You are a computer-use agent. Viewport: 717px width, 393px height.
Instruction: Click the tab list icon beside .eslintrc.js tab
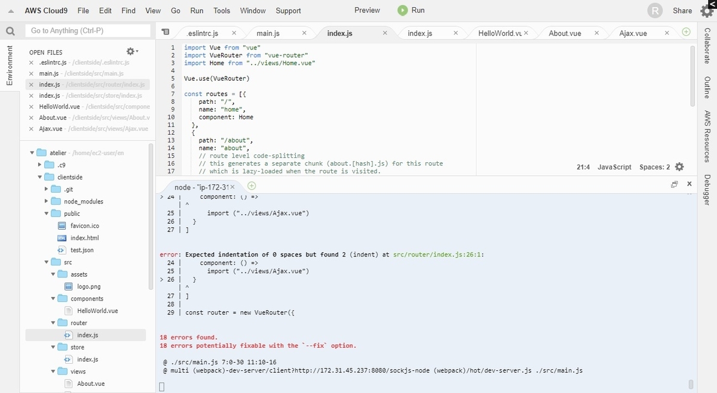point(166,32)
